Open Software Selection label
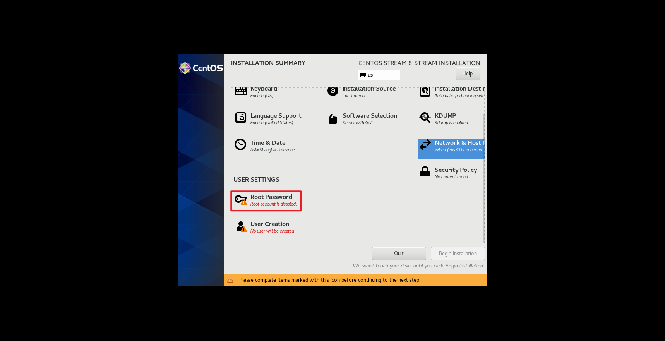Image resolution: width=665 pixels, height=341 pixels. coord(370,115)
